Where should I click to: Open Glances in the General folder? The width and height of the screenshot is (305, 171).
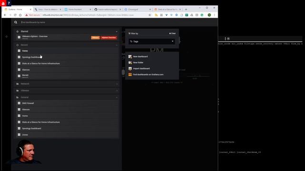(x=67, y=110)
